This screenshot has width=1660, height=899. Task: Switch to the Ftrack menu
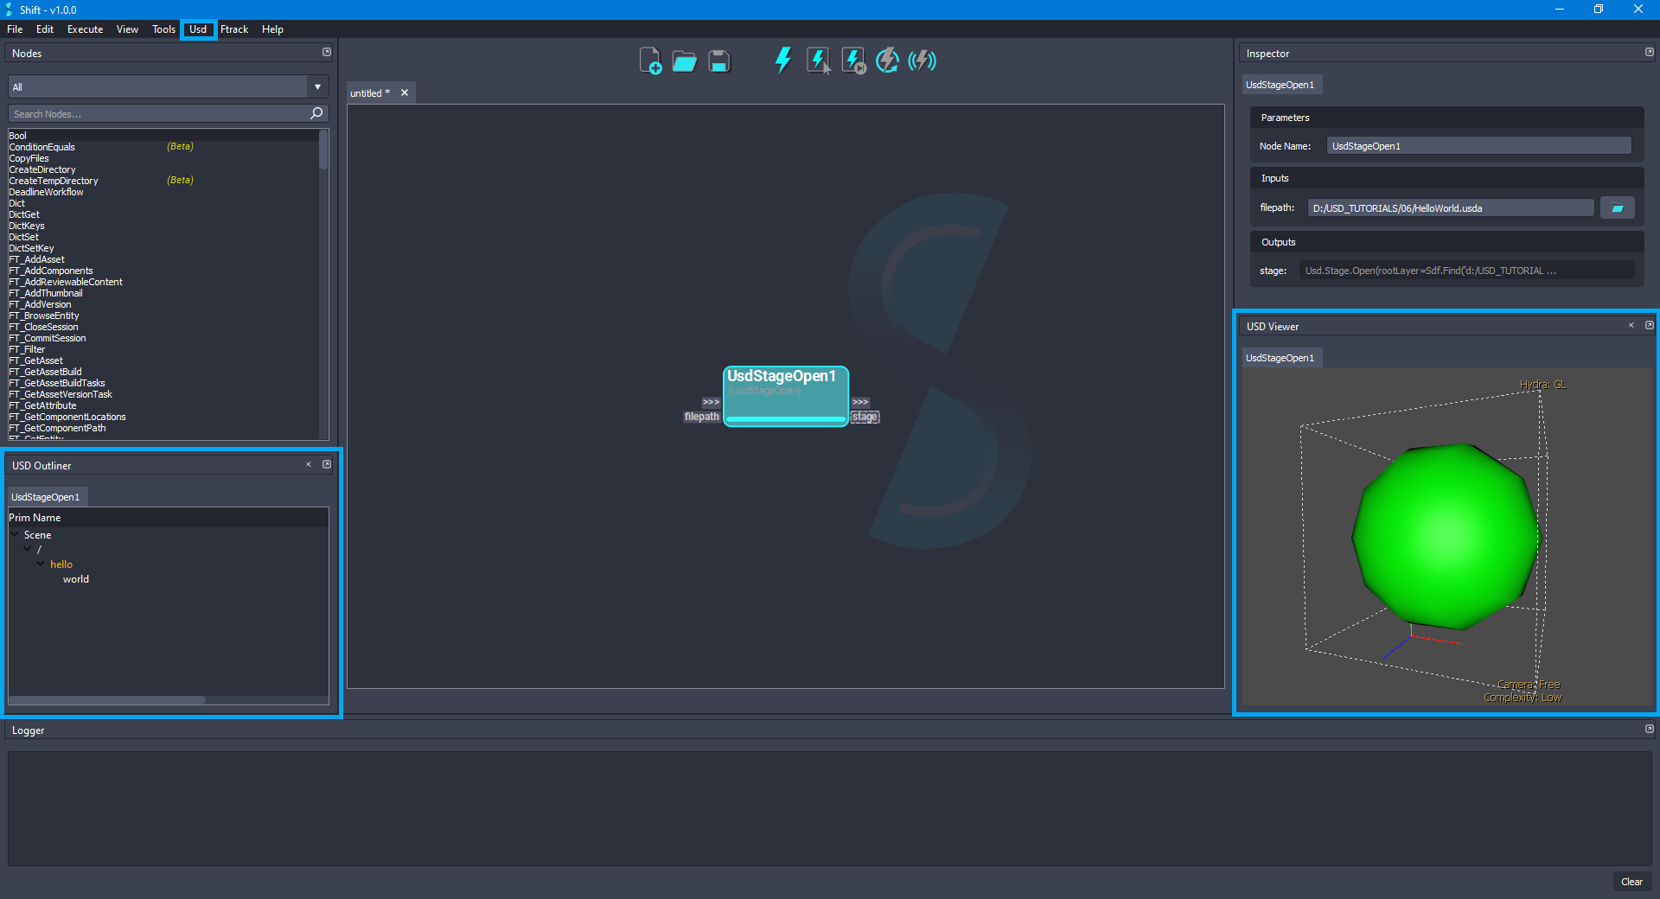234,29
